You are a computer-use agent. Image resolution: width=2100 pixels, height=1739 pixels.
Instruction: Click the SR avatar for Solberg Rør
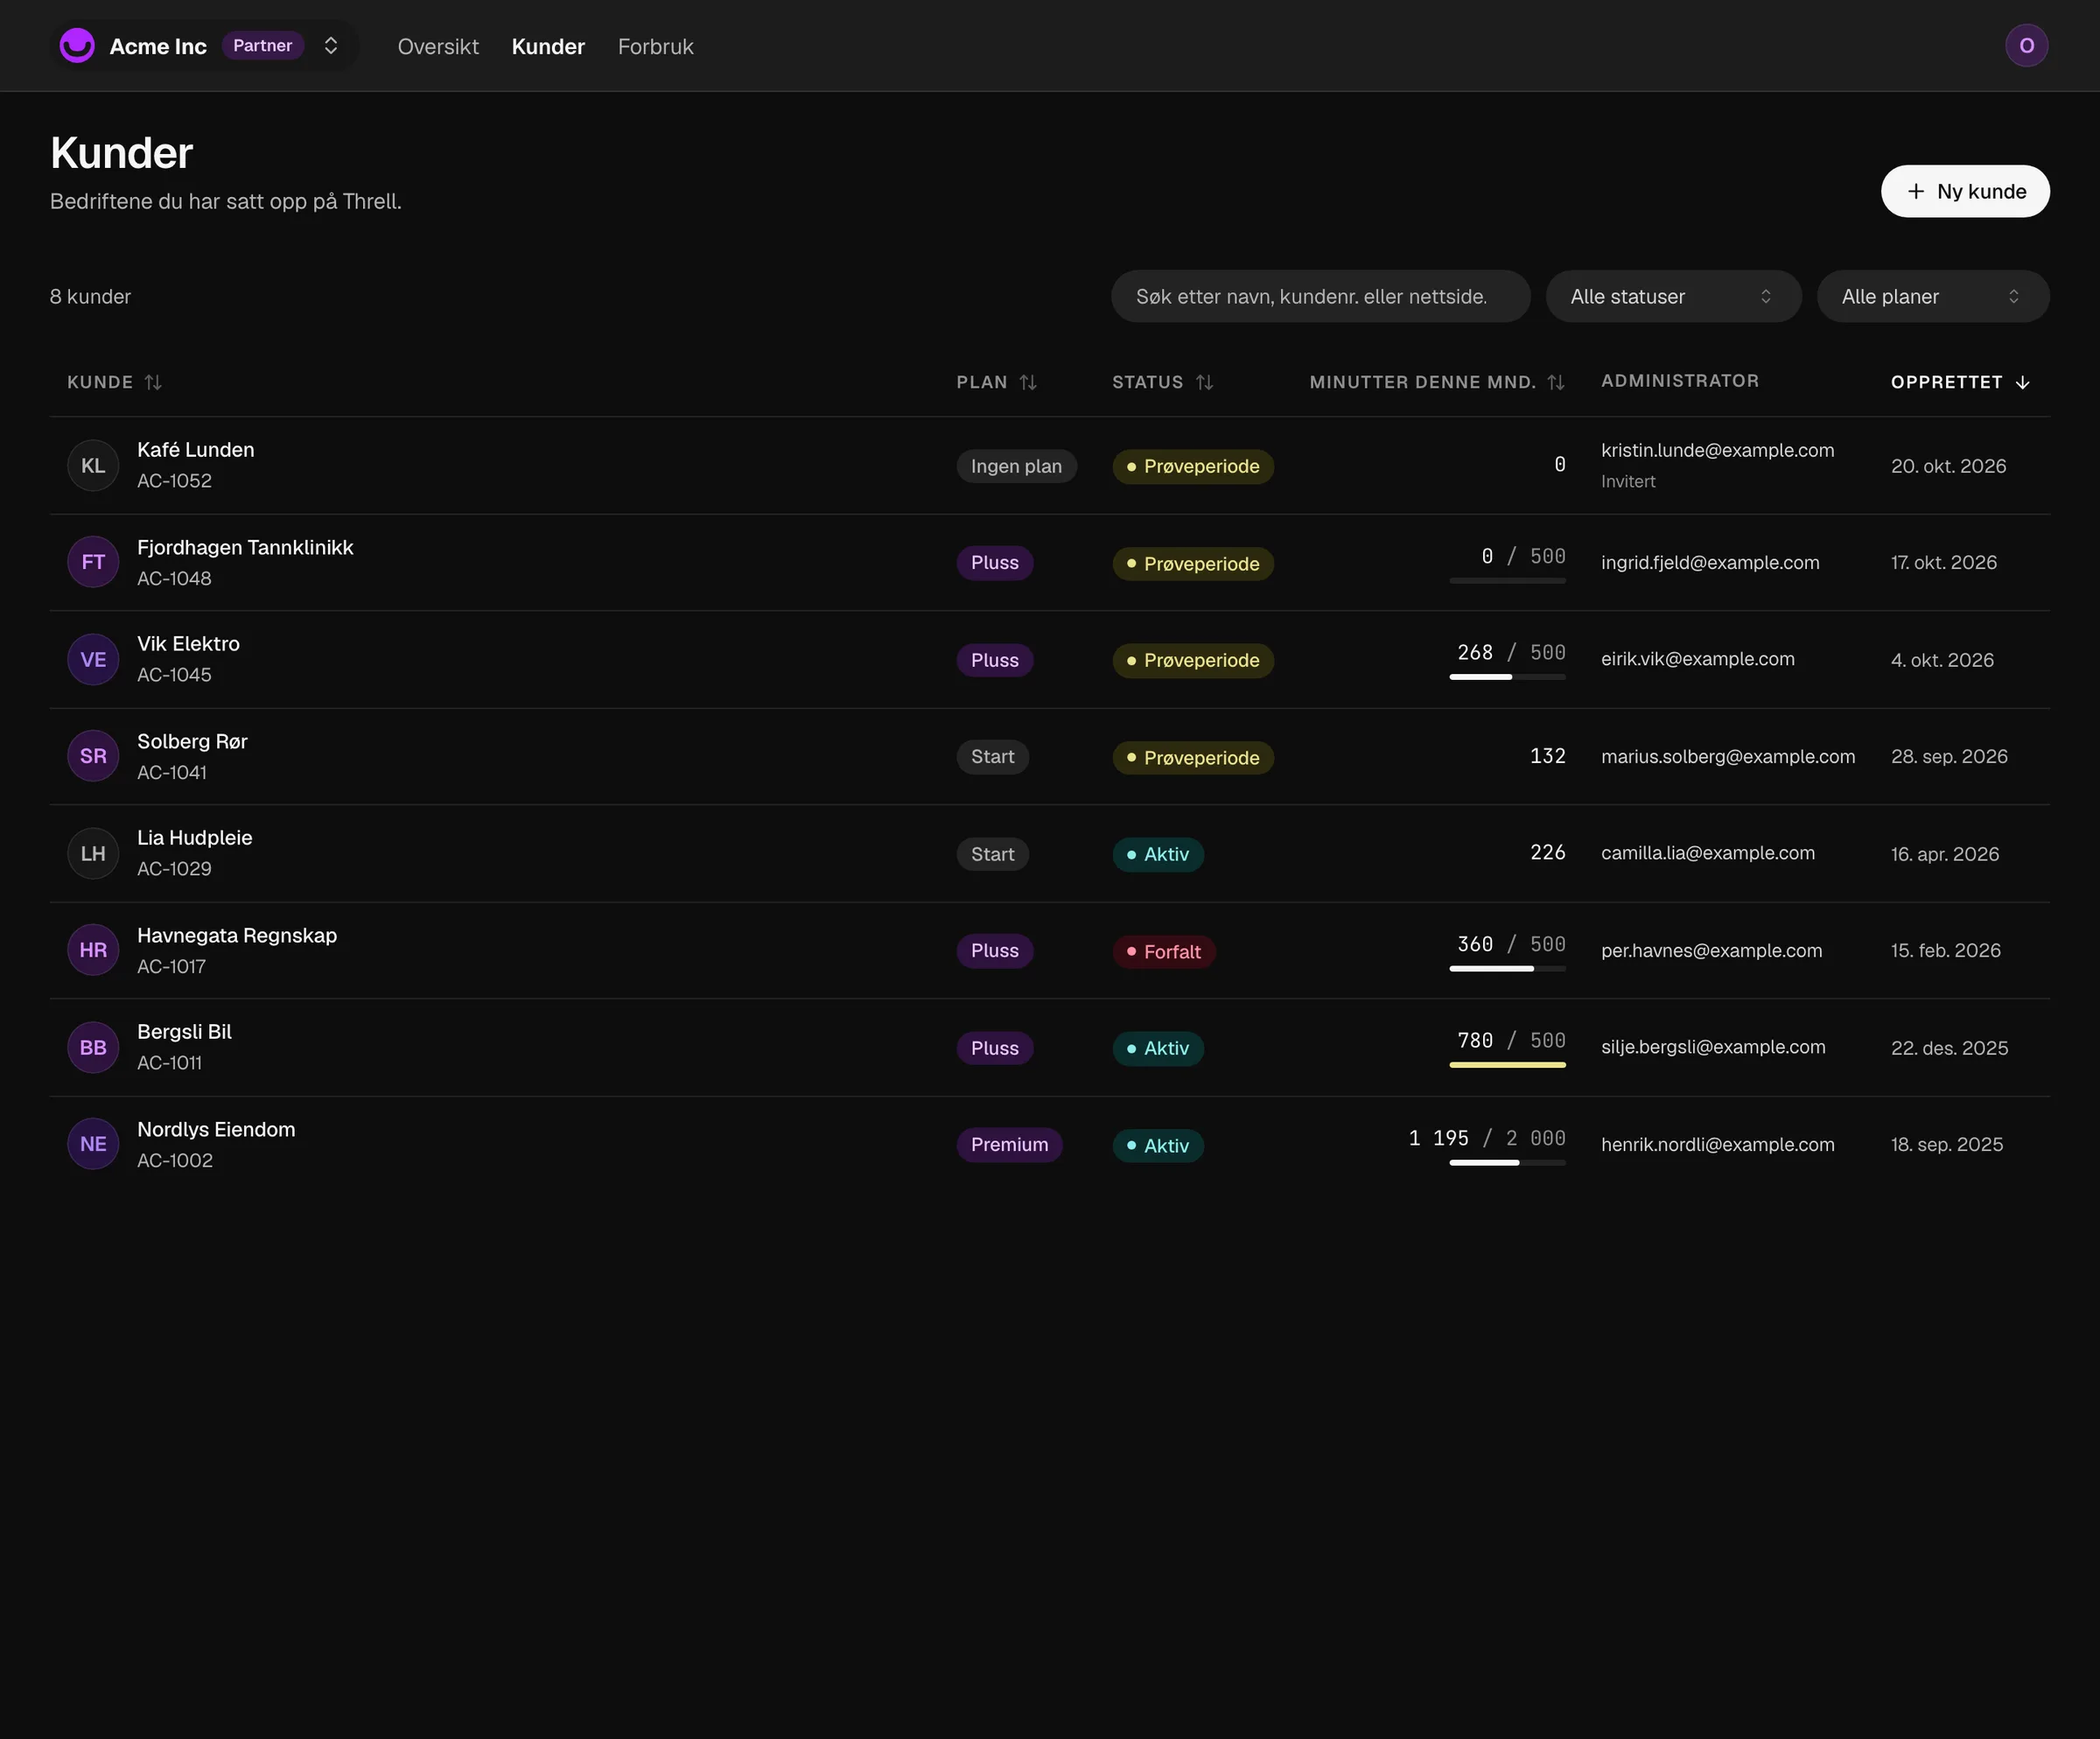pyautogui.click(x=93, y=756)
